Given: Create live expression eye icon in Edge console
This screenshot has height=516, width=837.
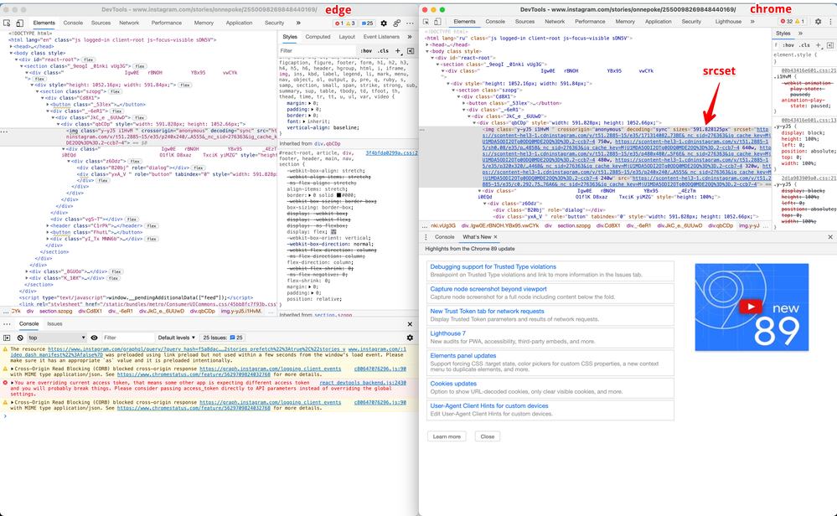Looking at the screenshot, I should tap(94, 338).
